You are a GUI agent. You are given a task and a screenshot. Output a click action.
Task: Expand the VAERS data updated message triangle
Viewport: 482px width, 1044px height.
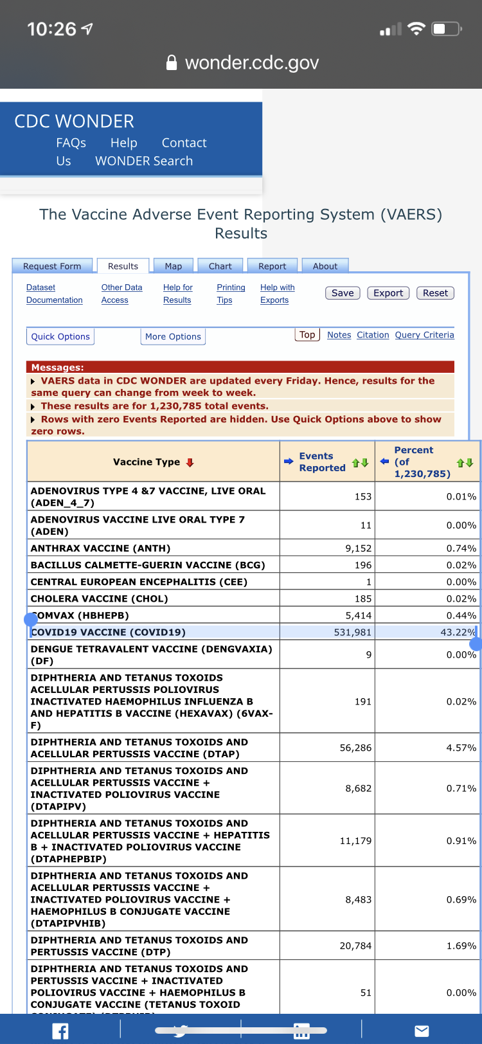tap(33, 382)
